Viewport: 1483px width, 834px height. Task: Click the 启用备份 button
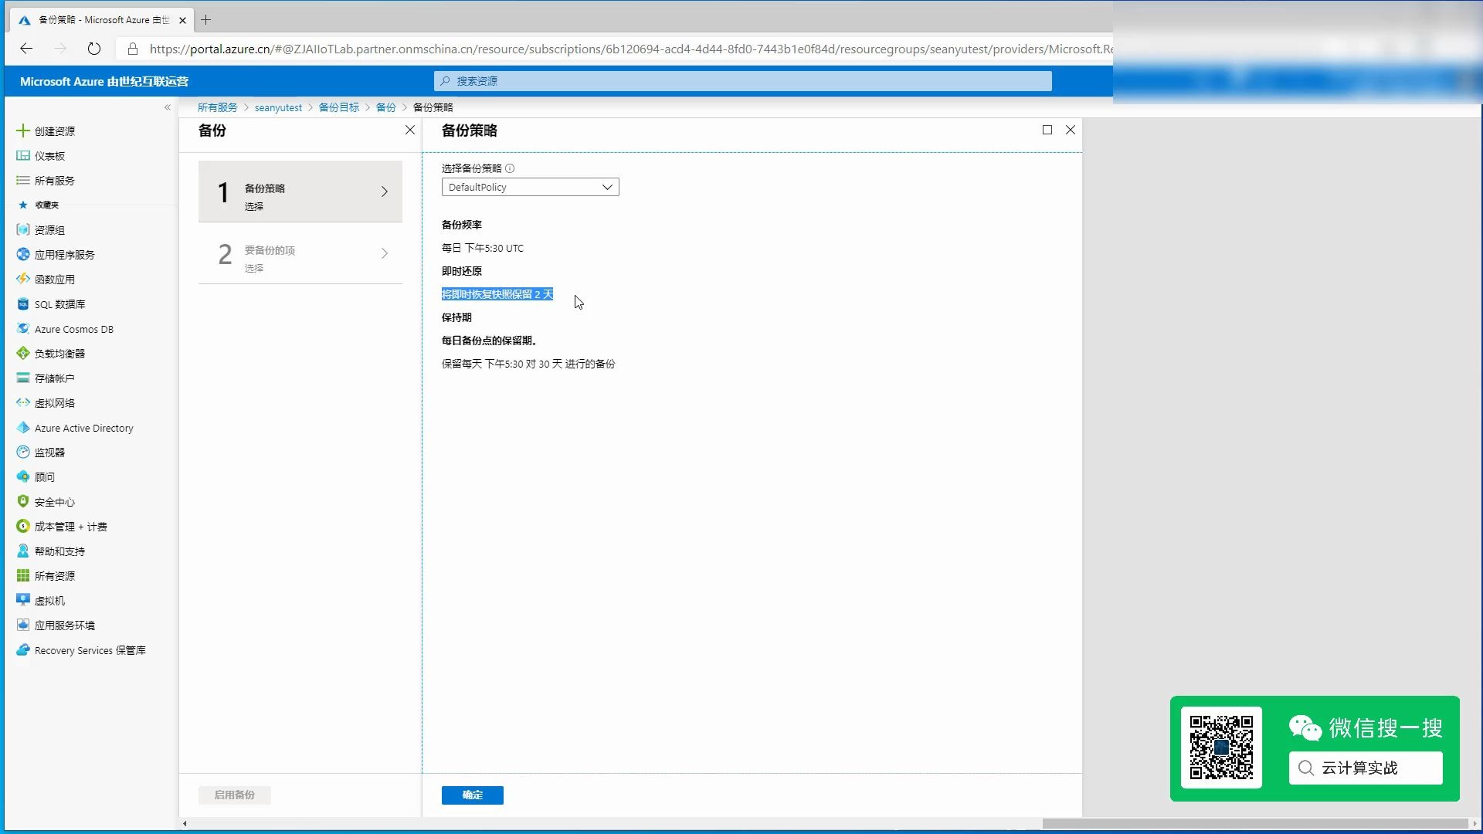[x=234, y=795]
